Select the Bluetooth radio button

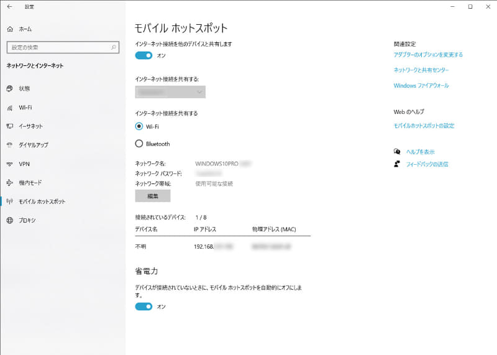pyautogui.click(x=139, y=144)
